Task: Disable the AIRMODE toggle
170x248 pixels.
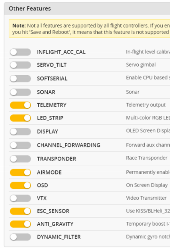Action: tap(20, 172)
